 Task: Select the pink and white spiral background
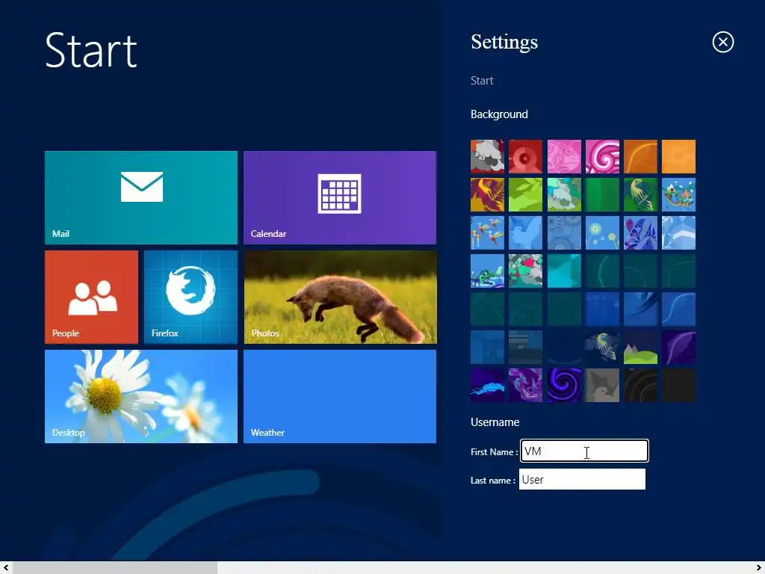click(x=602, y=157)
